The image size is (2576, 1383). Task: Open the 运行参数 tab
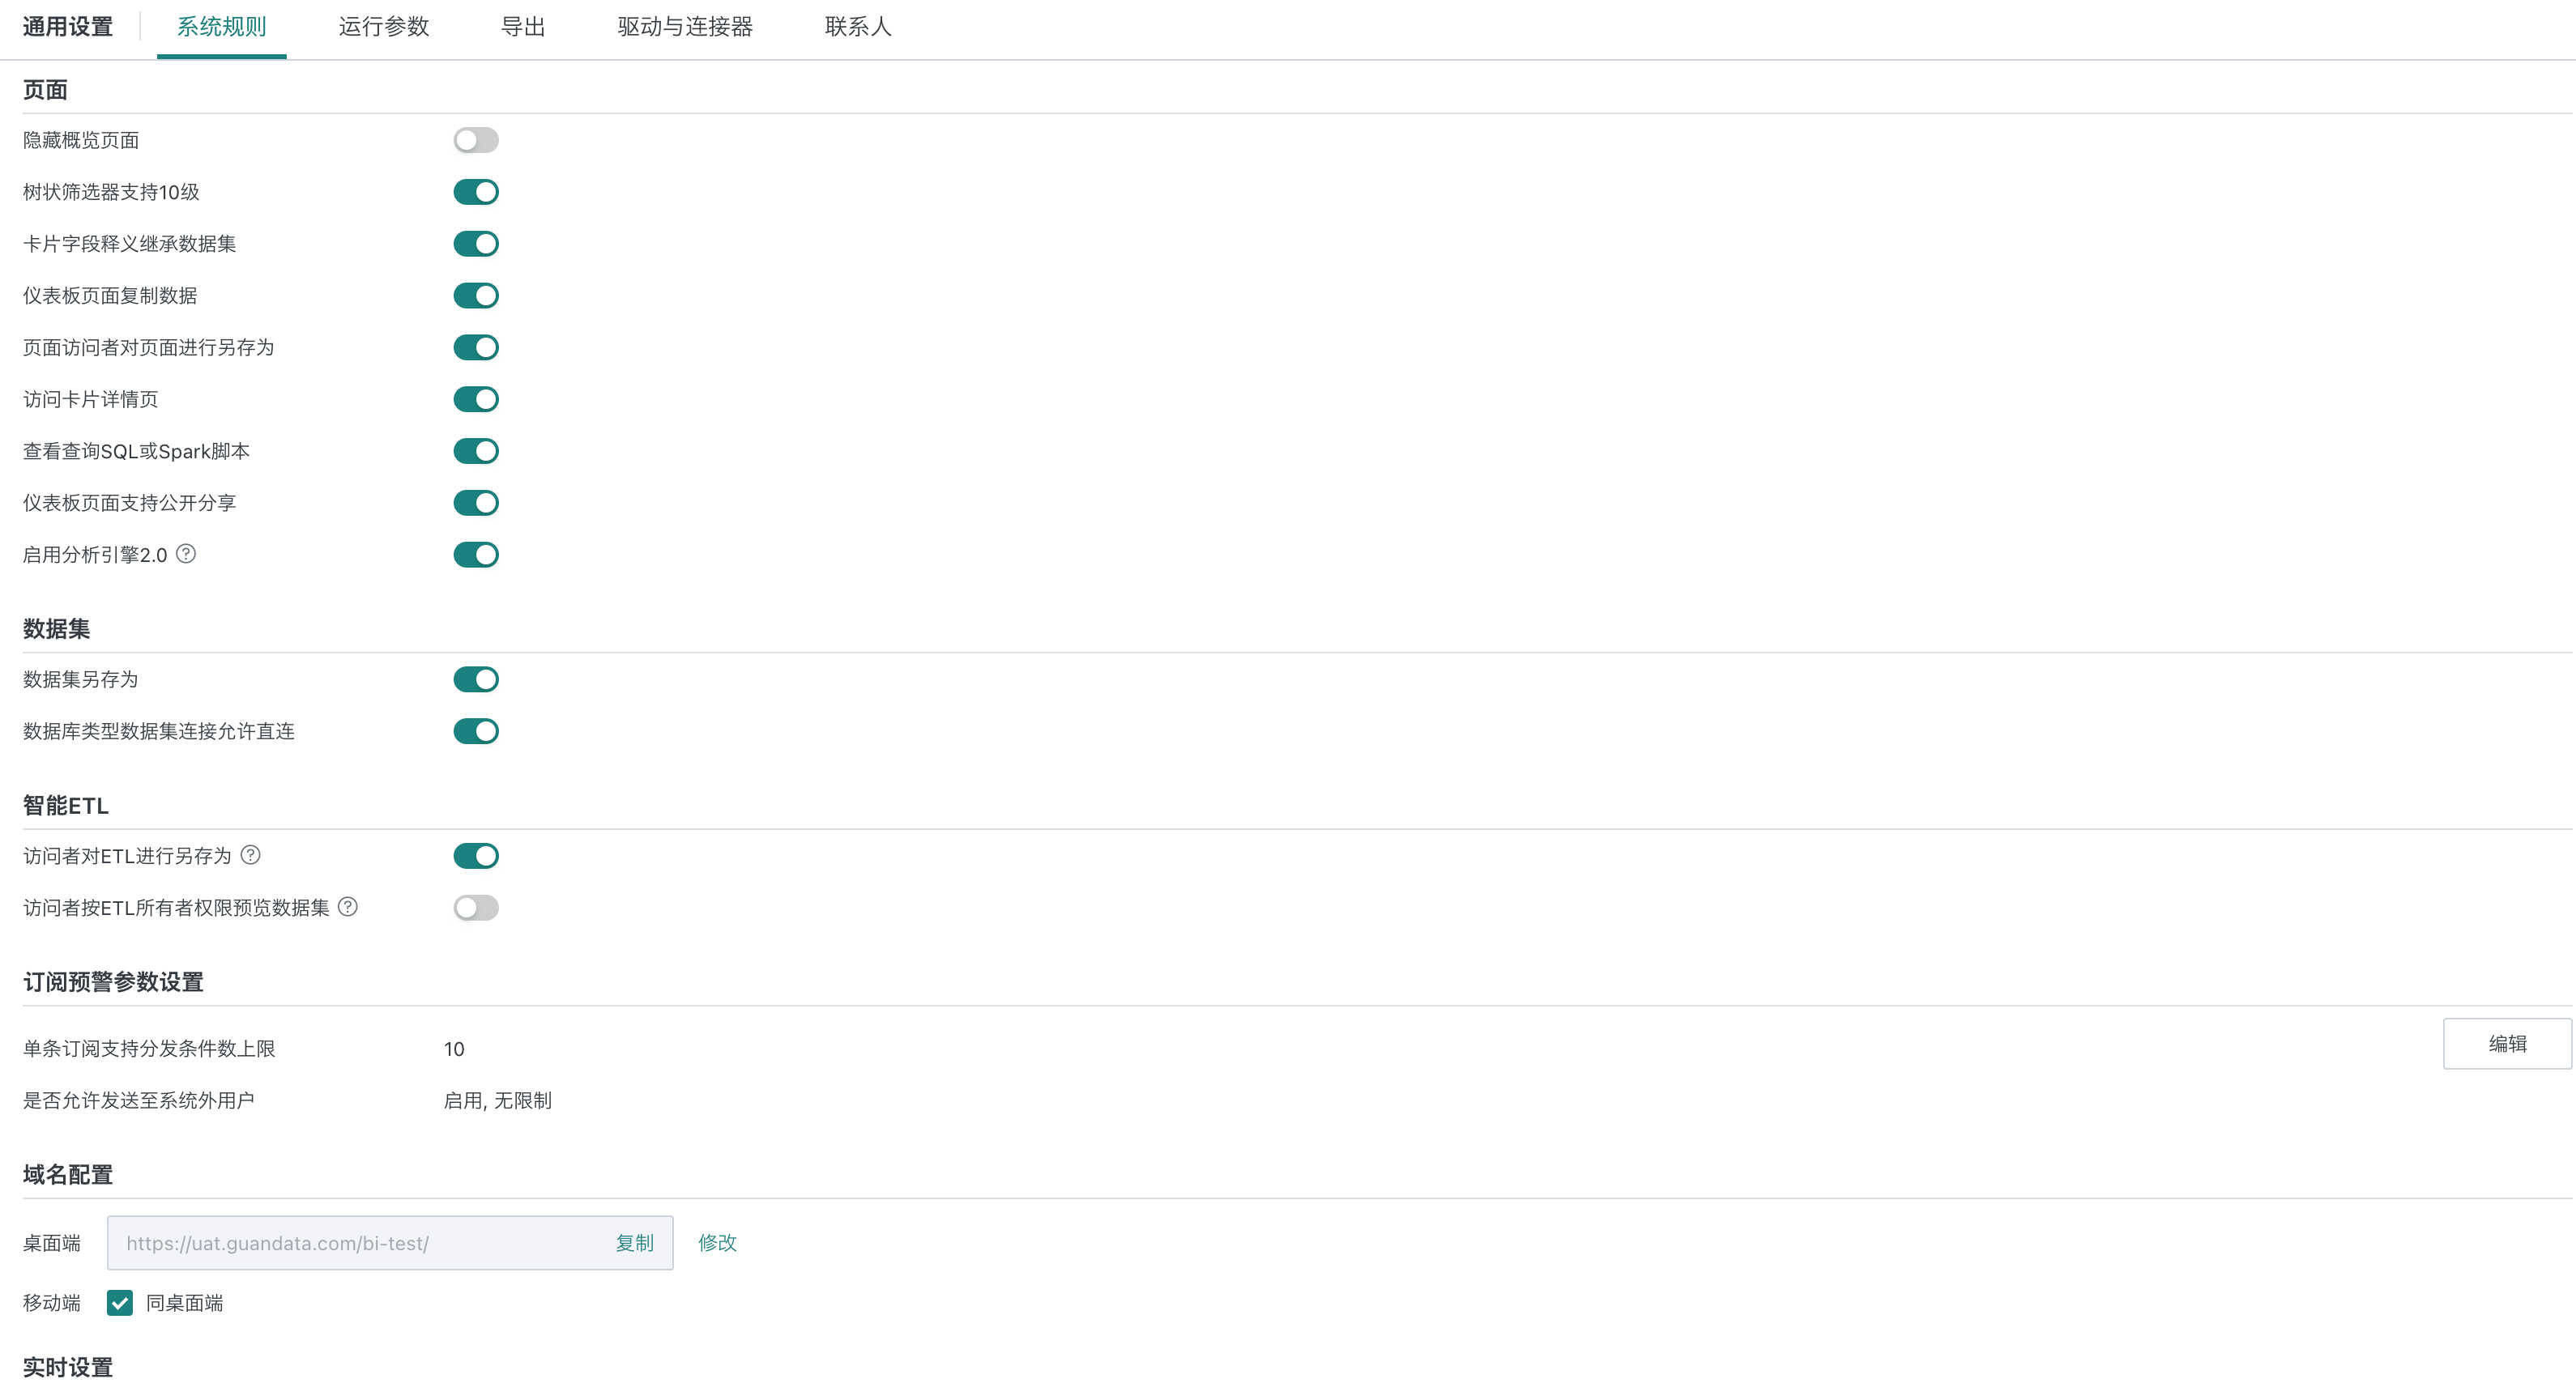click(384, 27)
